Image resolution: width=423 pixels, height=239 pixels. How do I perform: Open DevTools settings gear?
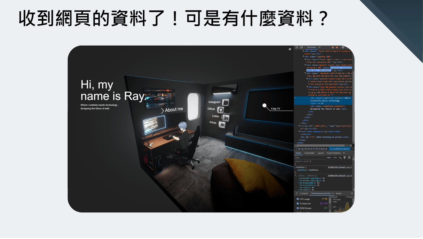pos(343,47)
